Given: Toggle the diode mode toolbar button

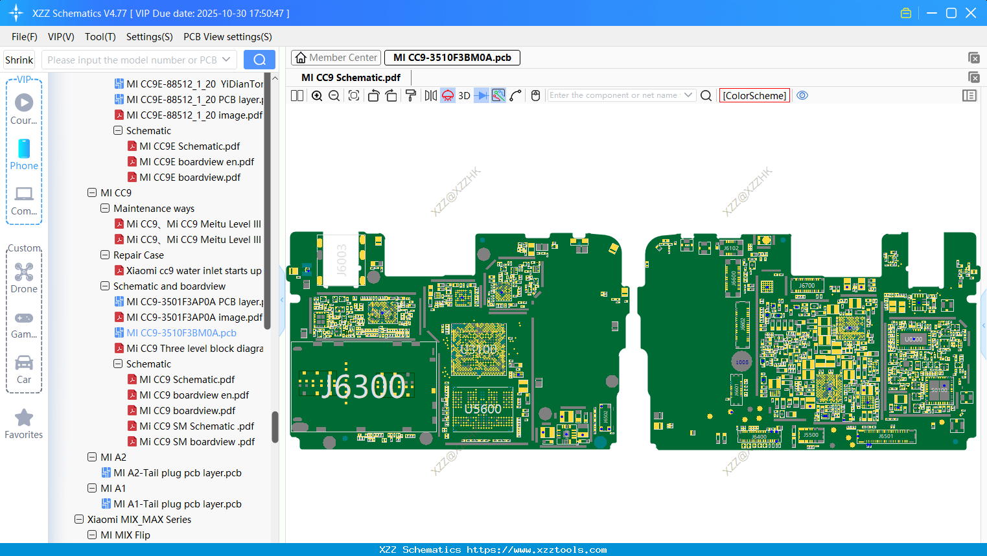Looking at the screenshot, I should point(481,96).
